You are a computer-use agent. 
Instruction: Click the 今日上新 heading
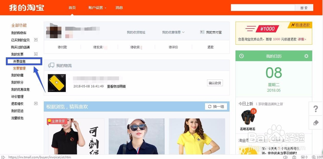click(246, 104)
